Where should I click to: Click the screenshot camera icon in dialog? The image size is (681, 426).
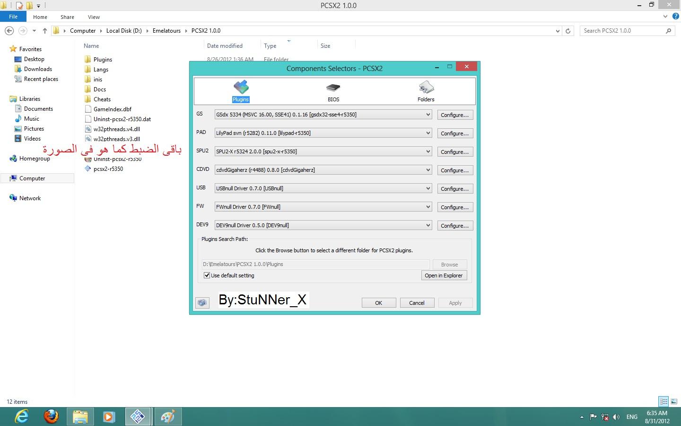tap(202, 303)
